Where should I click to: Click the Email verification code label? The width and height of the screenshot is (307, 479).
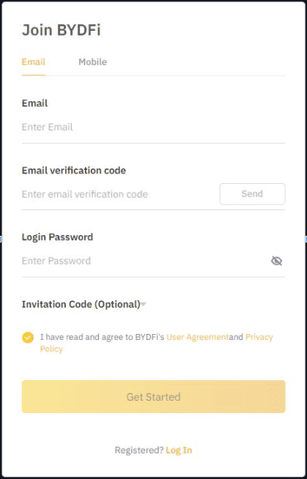pyautogui.click(x=73, y=170)
